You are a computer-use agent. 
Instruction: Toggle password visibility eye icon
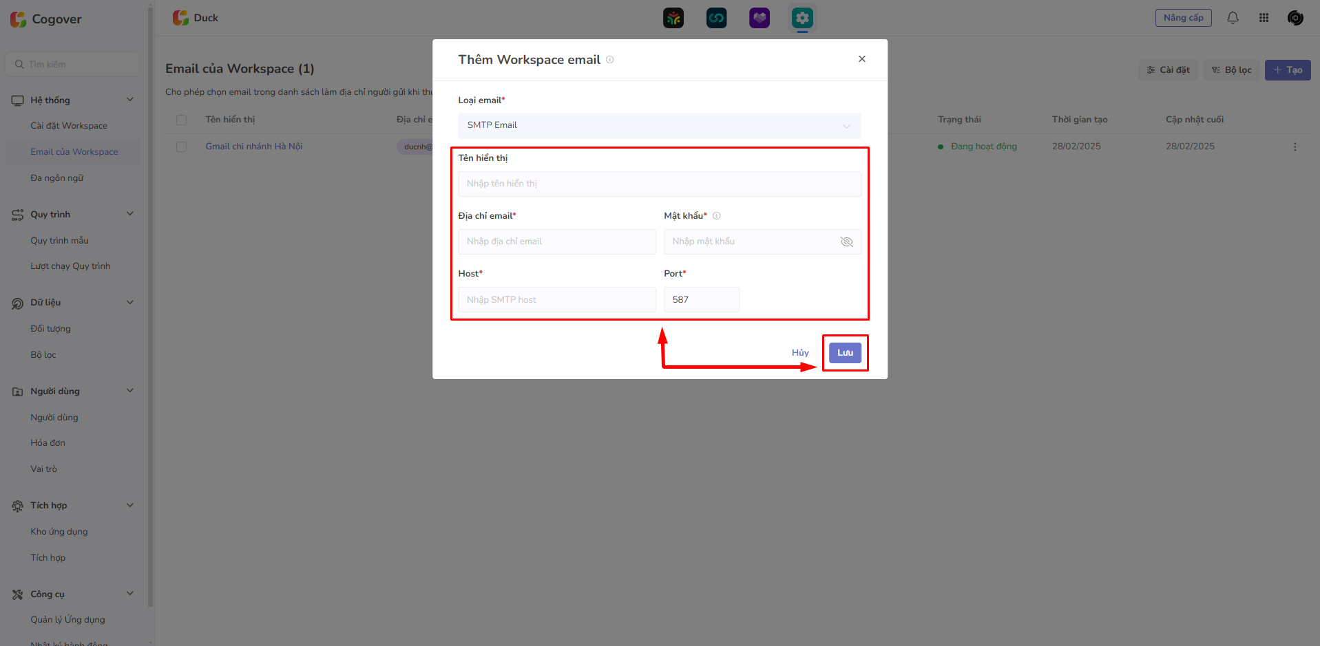pyautogui.click(x=846, y=242)
